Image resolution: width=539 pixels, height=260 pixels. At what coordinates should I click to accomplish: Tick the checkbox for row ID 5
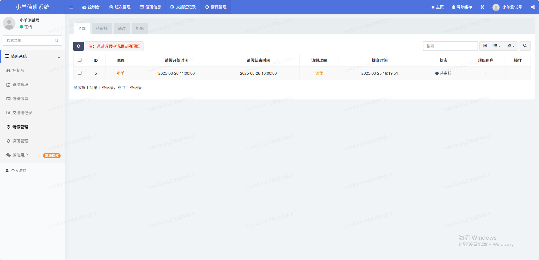click(79, 73)
